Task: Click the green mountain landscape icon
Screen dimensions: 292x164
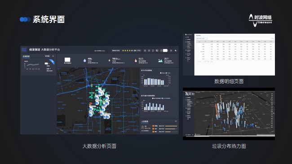Action: point(160,61)
